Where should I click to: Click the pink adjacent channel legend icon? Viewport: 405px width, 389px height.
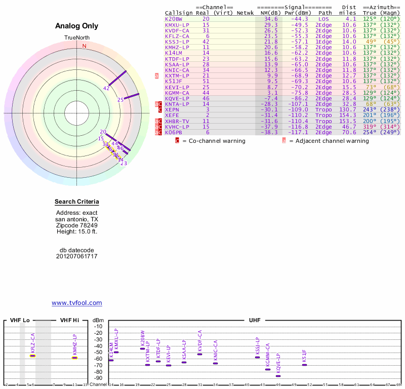pos(284,141)
